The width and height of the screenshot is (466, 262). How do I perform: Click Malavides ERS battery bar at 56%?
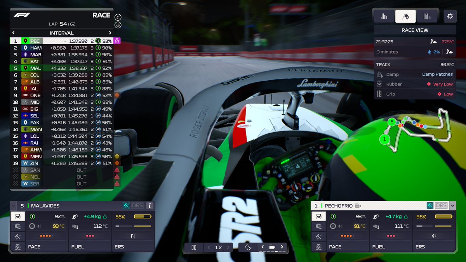pos(143,217)
